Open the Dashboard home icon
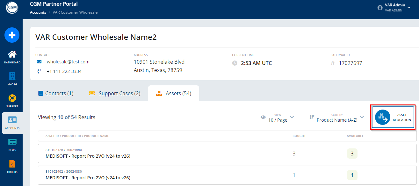Image resolution: width=419 pixels, height=186 pixels. pos(12,54)
